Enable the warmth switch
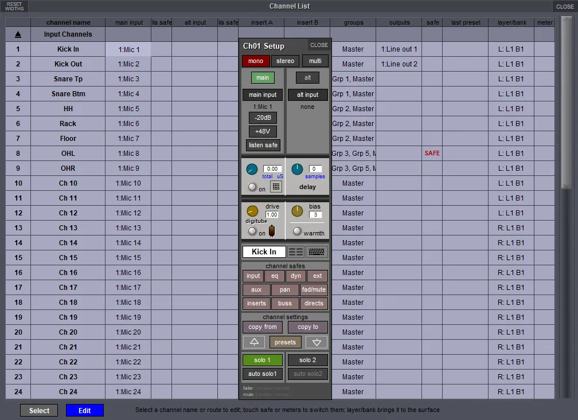The image size is (578, 420). [x=297, y=231]
